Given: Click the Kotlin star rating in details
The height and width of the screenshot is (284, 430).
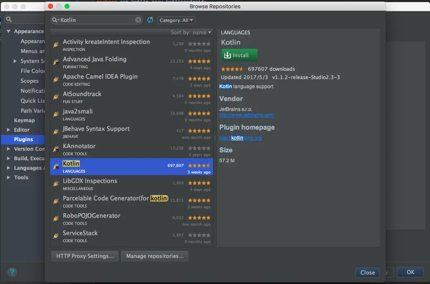Looking at the screenshot, I should click(232, 69).
